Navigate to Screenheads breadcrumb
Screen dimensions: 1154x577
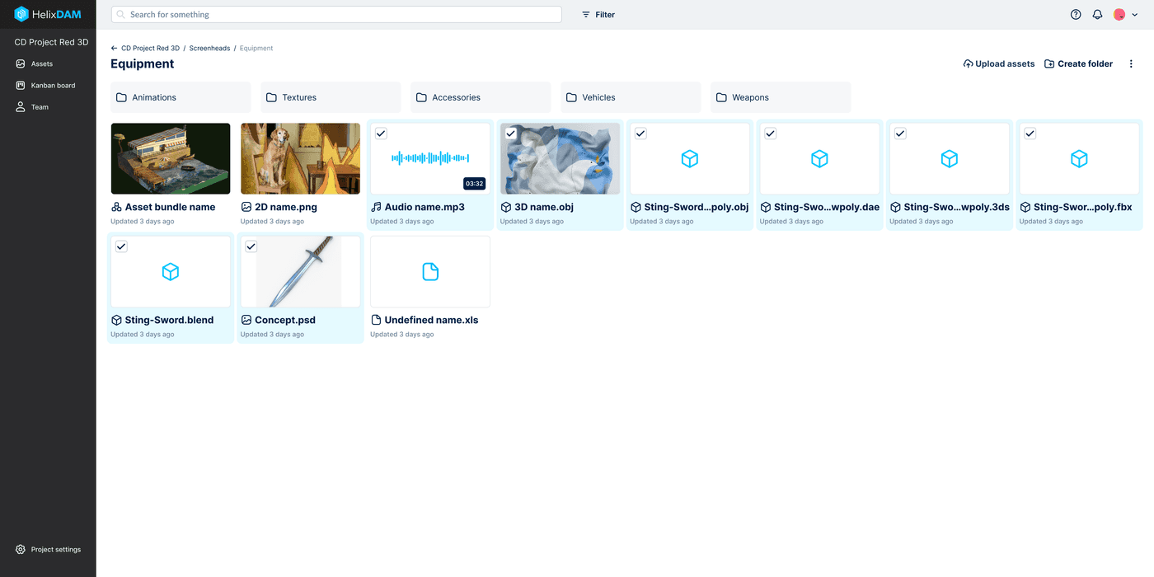coord(209,48)
